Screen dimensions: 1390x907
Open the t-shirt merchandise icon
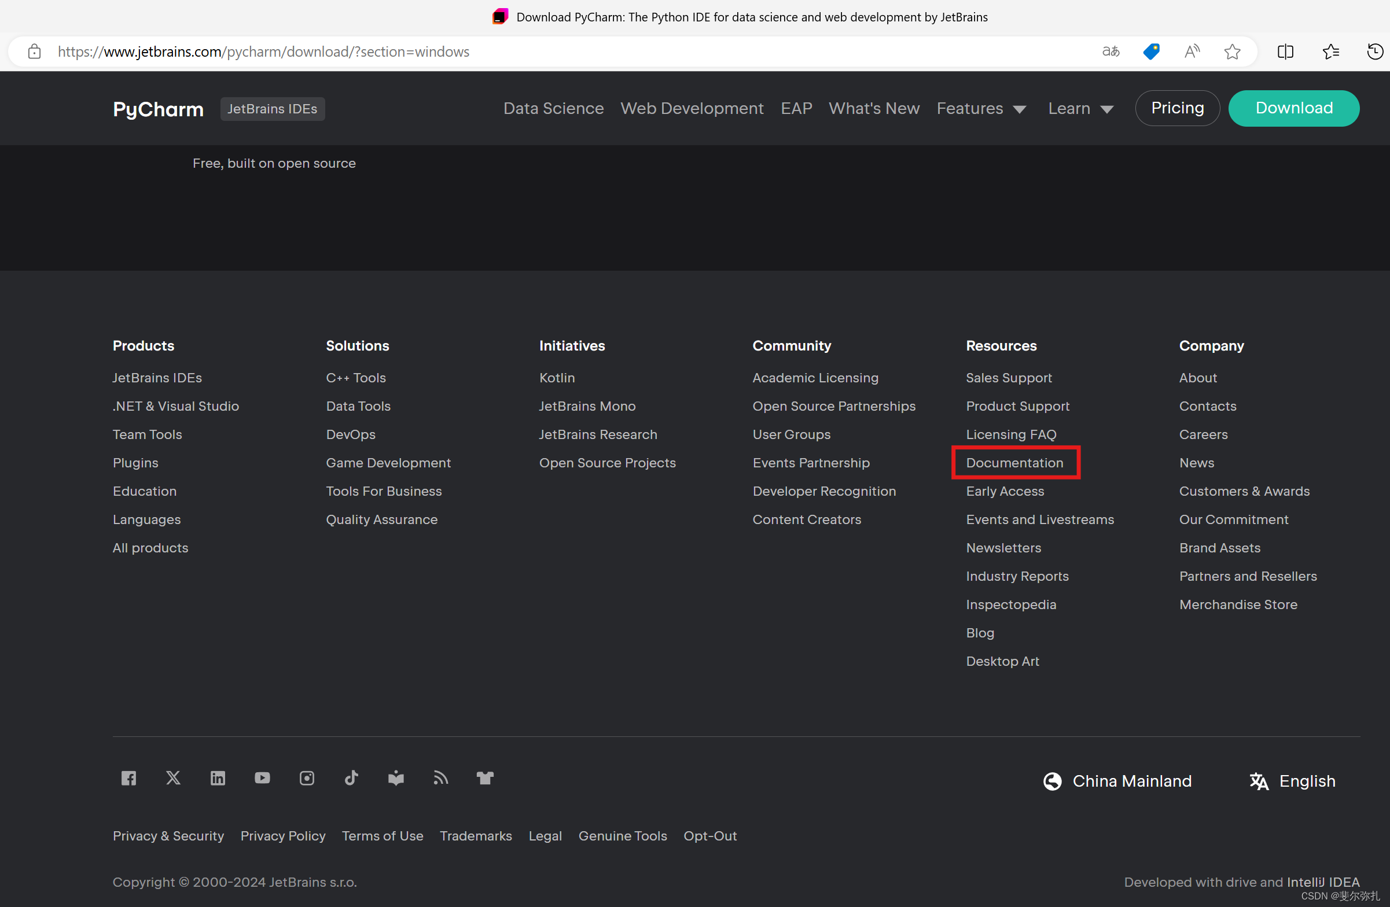[x=485, y=778]
